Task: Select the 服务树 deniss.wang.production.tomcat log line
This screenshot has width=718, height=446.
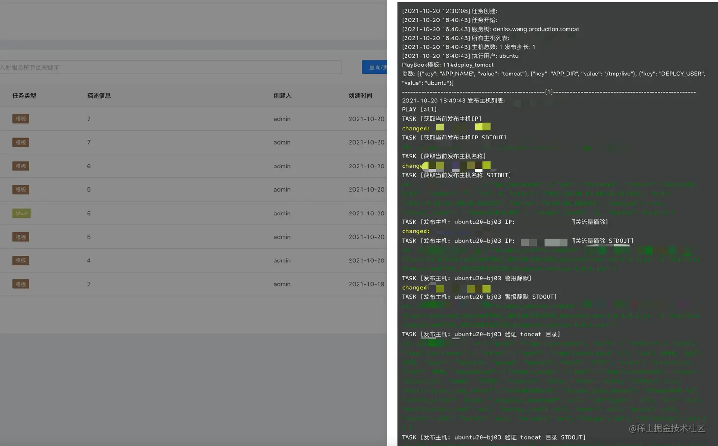Action: 491,29
